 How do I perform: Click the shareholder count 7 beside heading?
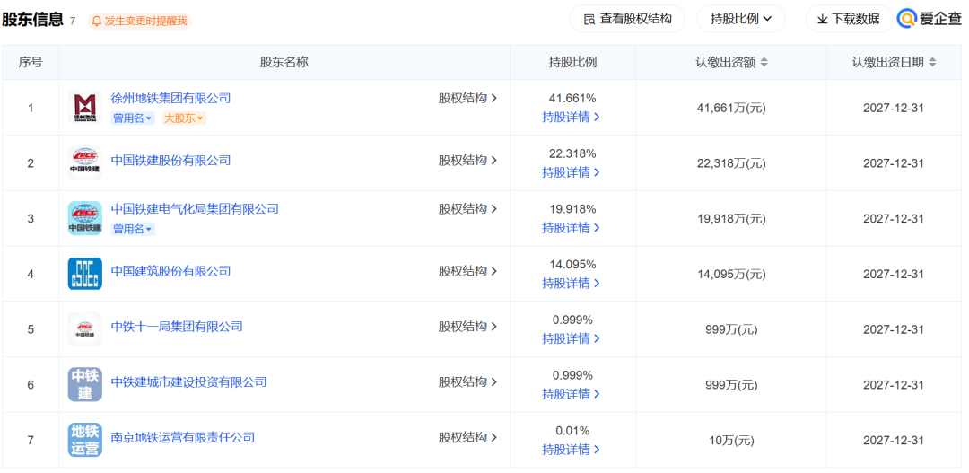(73, 21)
